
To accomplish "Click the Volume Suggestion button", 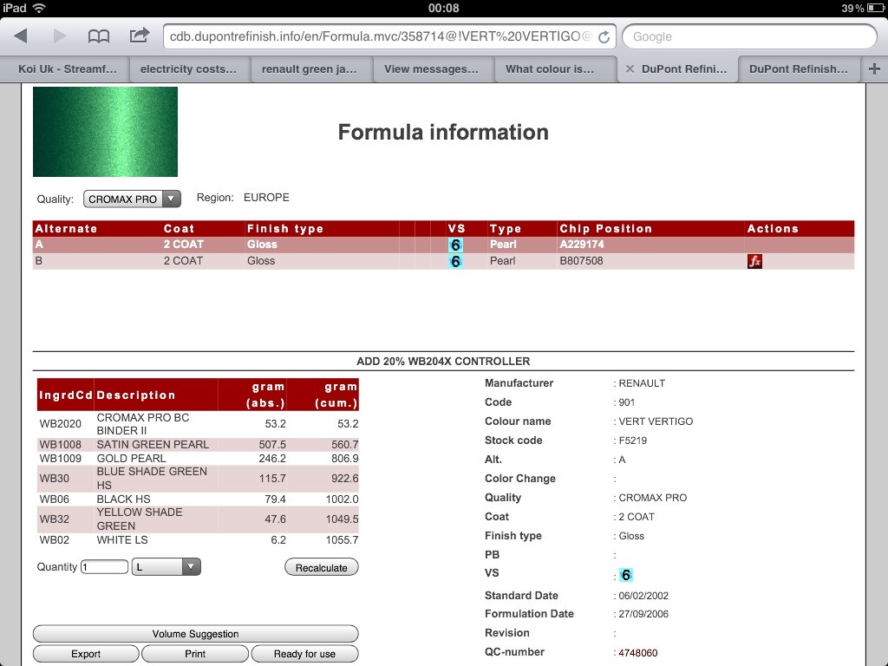I will [x=195, y=634].
